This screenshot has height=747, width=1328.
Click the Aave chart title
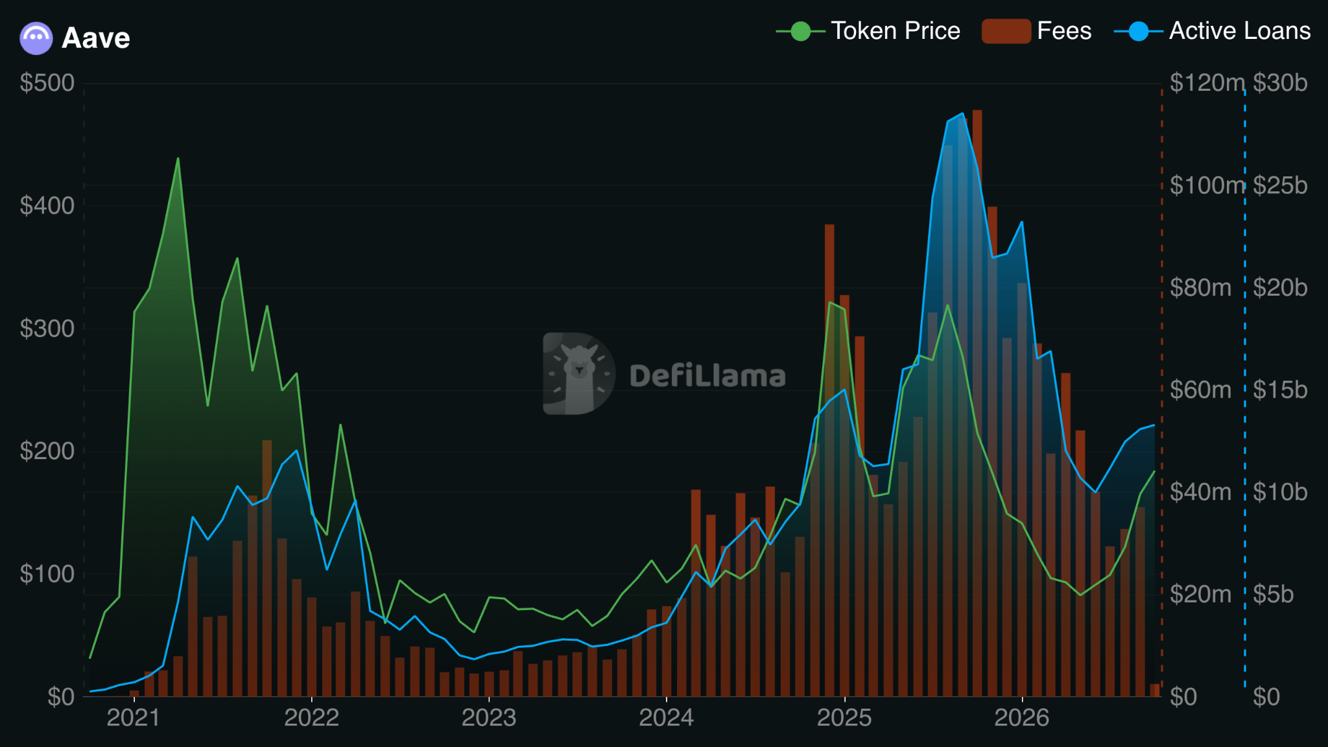coord(96,38)
